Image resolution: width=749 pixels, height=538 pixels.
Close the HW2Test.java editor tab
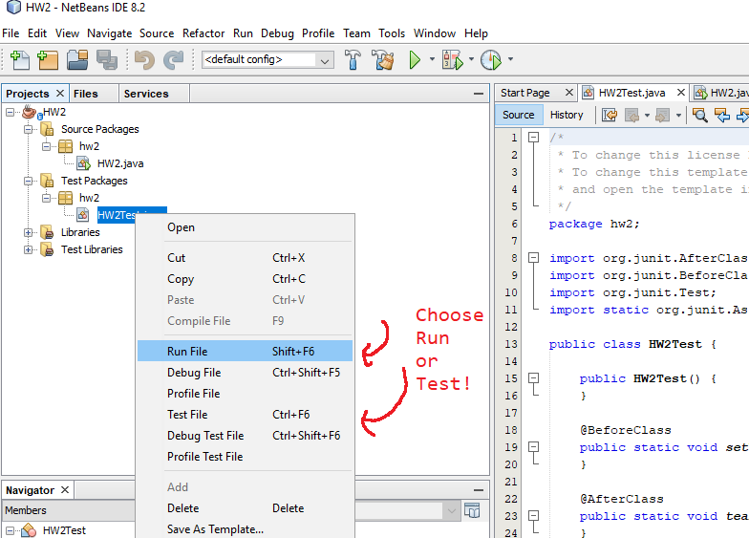[681, 92]
